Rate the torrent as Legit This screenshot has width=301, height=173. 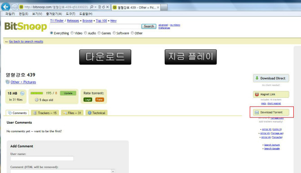tap(88, 99)
